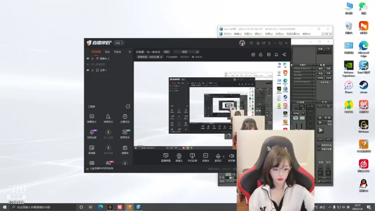Click the taskbar search input box
Image resolution: width=375 pixels, height=211 pixels.
point(44,207)
